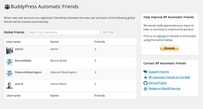The width and height of the screenshot is (203, 109).
Task: Visit BP Automatic Friends on the Web
Action: pos(169,77)
